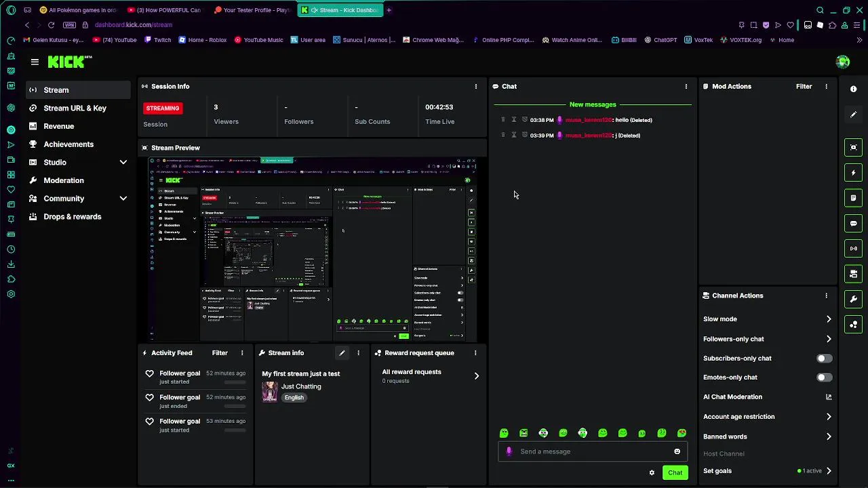868x488 pixels.
Task: Open Followers-only chat settings arrow
Action: [x=829, y=339]
